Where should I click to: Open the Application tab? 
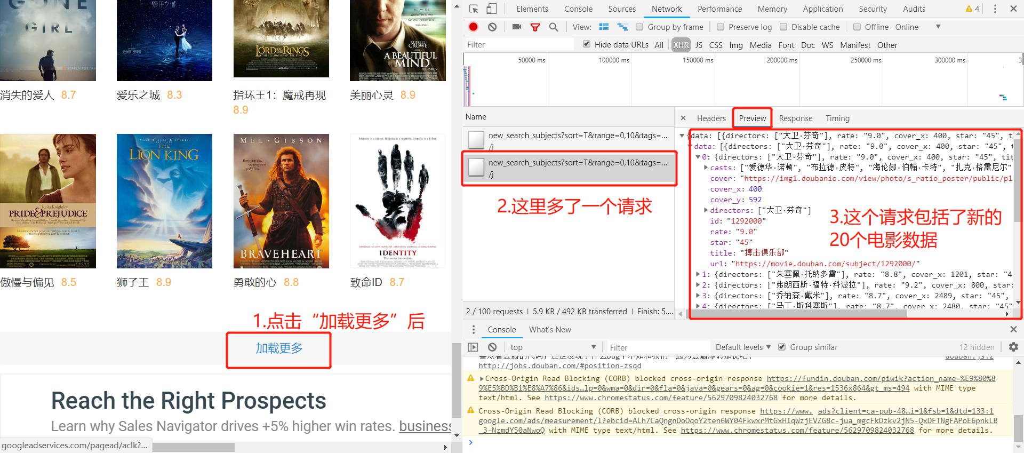[822, 9]
